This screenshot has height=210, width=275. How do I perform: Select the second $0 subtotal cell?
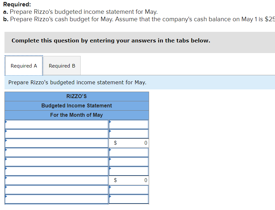129,180
